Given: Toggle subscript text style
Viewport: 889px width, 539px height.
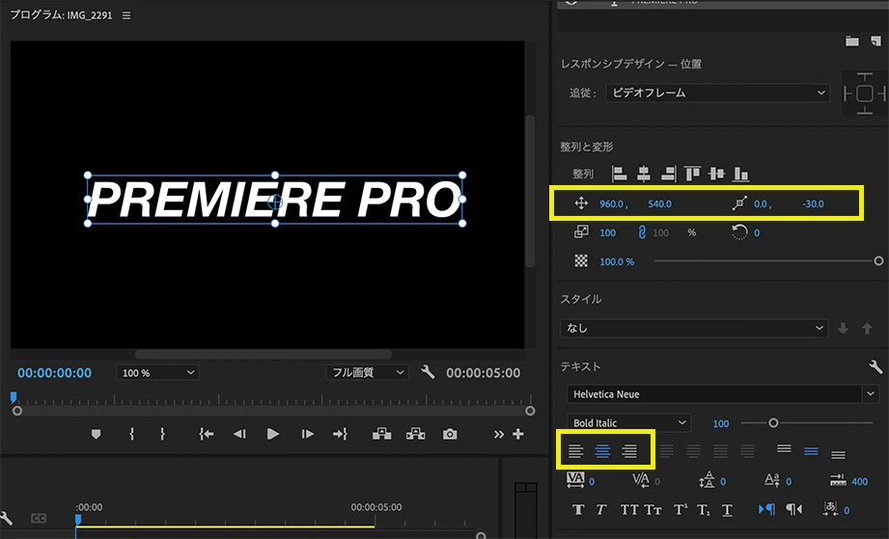Looking at the screenshot, I should coord(703,510).
